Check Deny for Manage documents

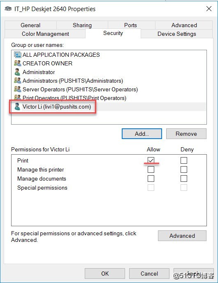click(x=184, y=179)
